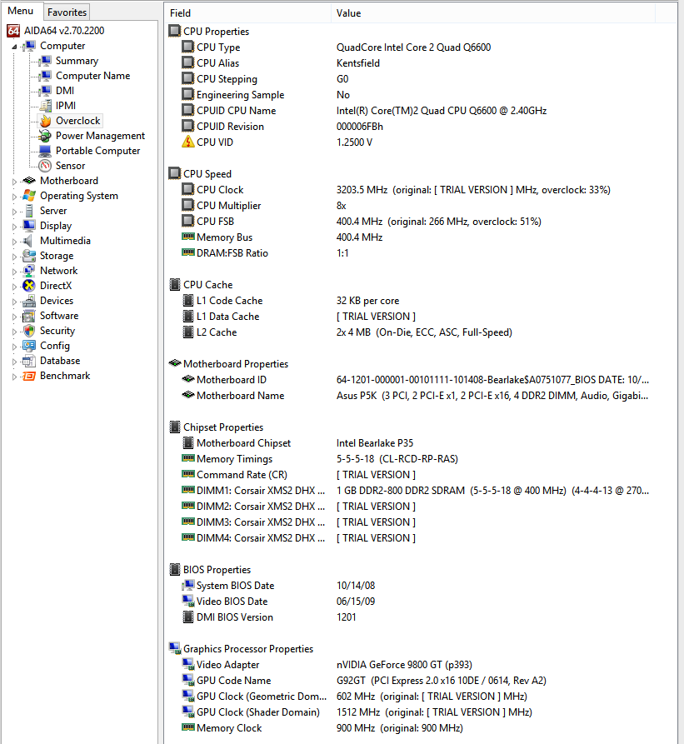Click the Sensor gauge icon
Image resolution: width=684 pixels, height=744 pixels.
coord(45,166)
